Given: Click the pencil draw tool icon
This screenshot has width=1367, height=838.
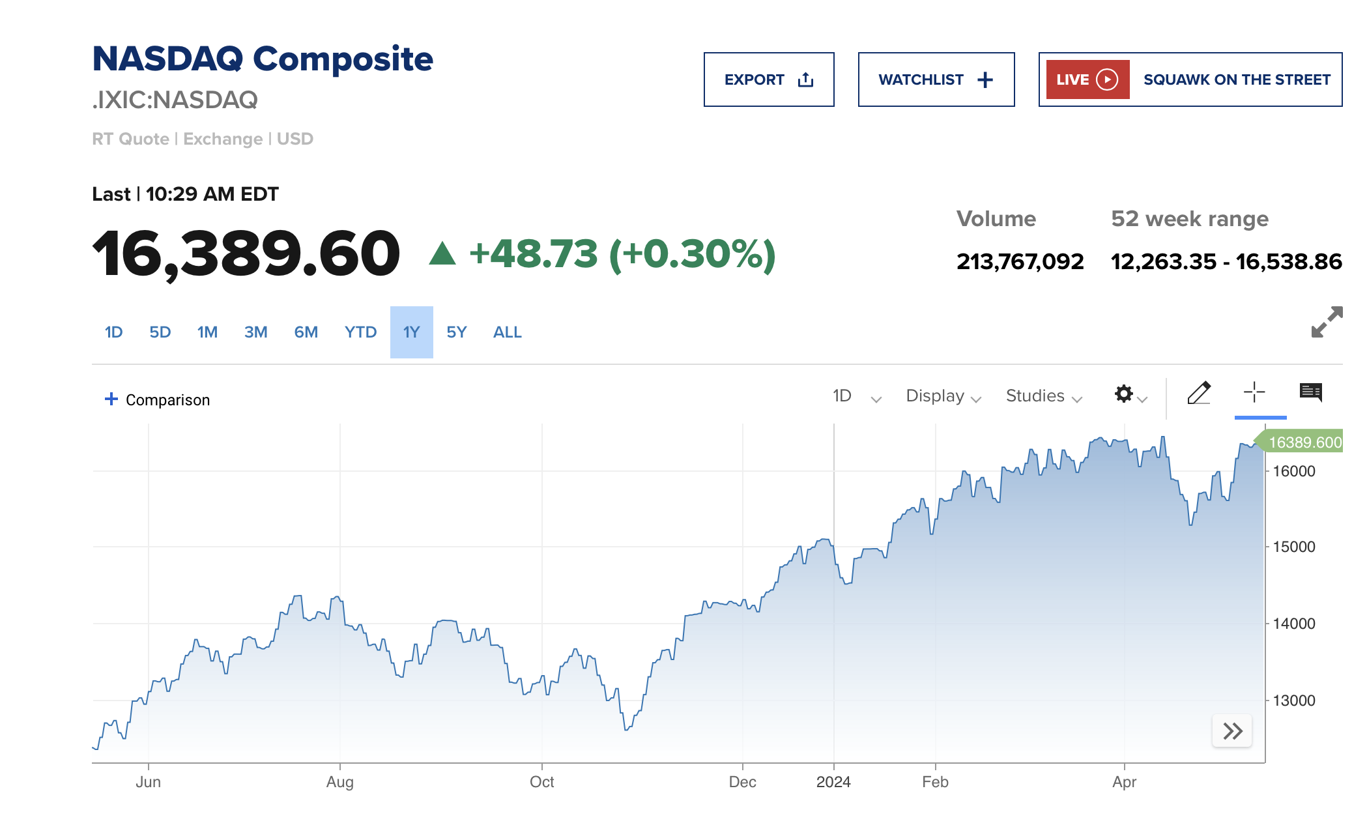Looking at the screenshot, I should pos(1198,393).
